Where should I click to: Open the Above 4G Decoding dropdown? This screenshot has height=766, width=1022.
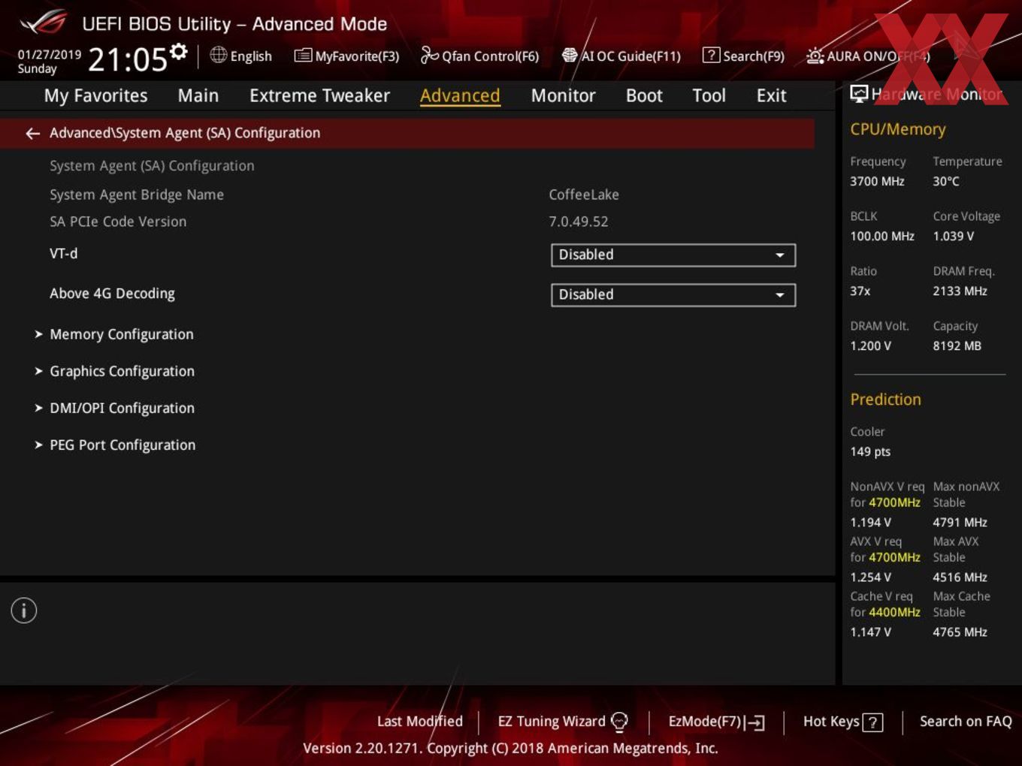(673, 294)
